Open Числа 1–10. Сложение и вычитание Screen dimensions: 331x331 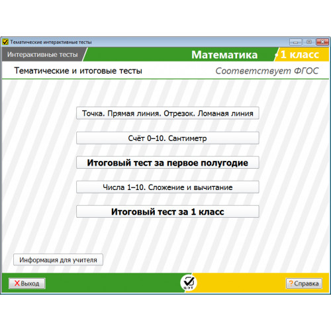167,187
